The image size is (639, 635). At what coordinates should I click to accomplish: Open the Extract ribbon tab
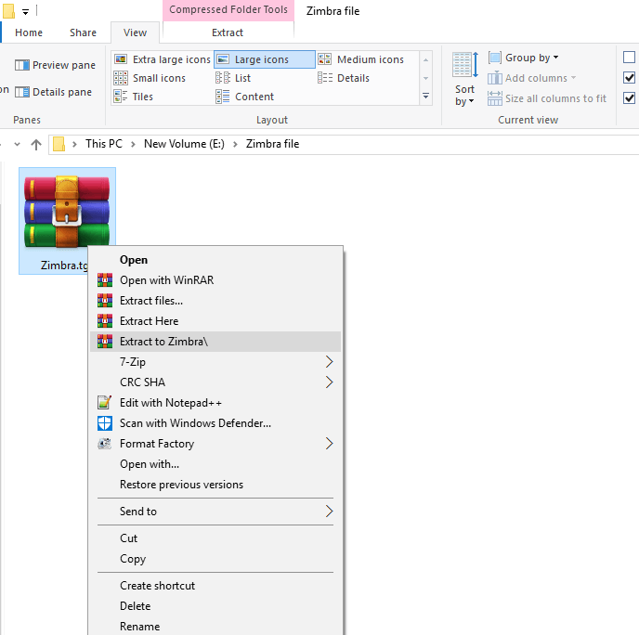228,32
